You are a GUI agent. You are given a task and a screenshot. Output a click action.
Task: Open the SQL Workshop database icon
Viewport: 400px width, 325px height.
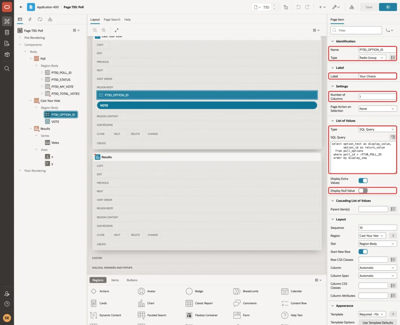7,32
